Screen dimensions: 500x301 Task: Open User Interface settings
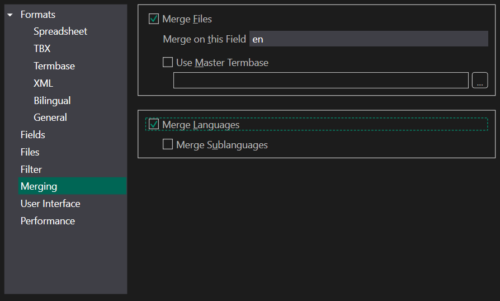point(50,204)
